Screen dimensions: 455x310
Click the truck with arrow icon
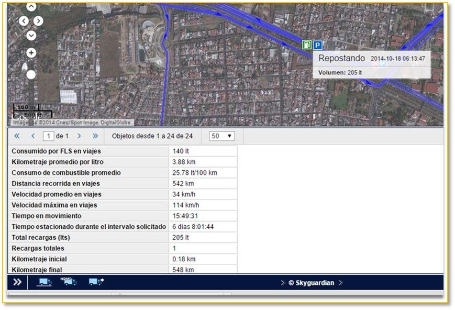pos(96,282)
